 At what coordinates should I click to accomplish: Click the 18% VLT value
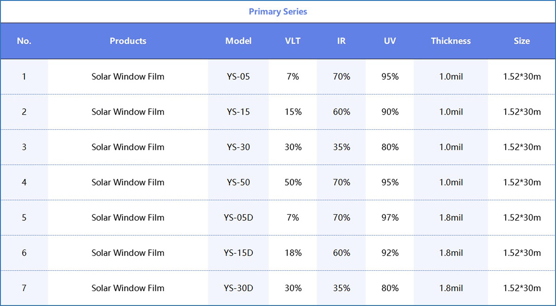293,253
